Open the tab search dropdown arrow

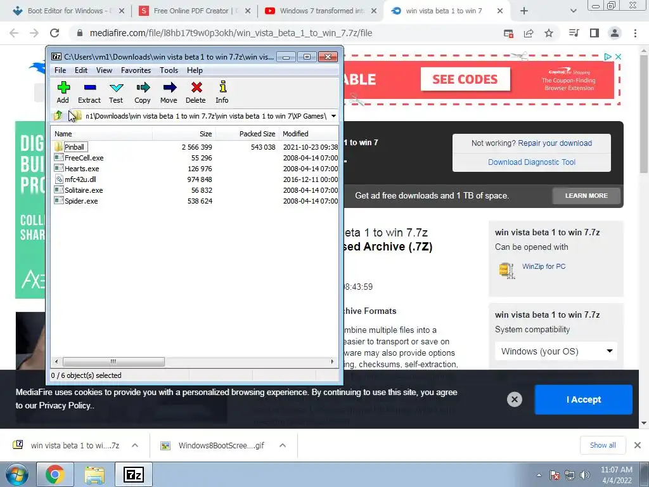tap(573, 11)
